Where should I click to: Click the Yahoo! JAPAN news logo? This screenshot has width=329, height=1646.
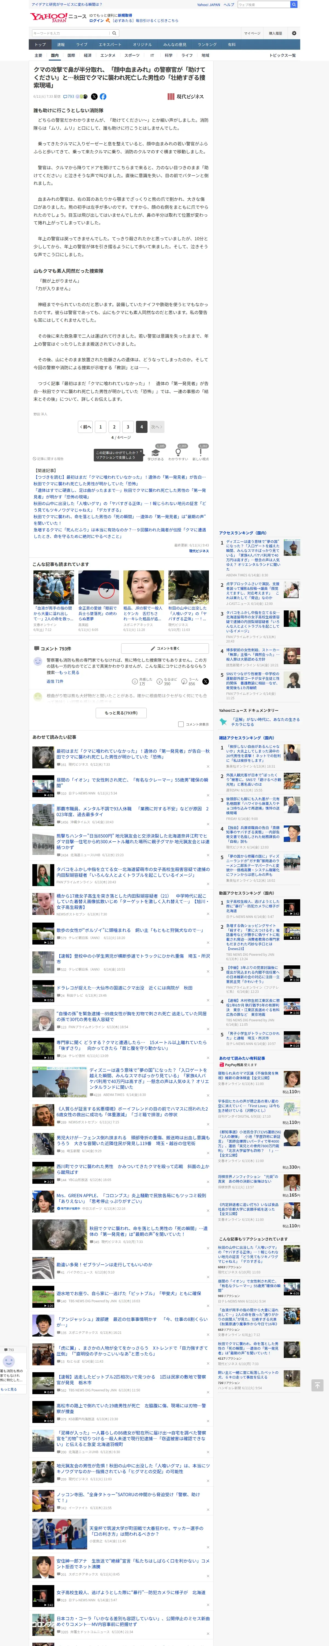pyautogui.click(x=58, y=17)
